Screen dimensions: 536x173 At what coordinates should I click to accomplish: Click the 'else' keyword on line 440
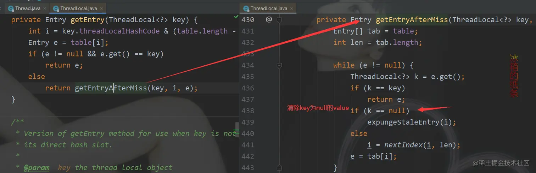pos(359,133)
